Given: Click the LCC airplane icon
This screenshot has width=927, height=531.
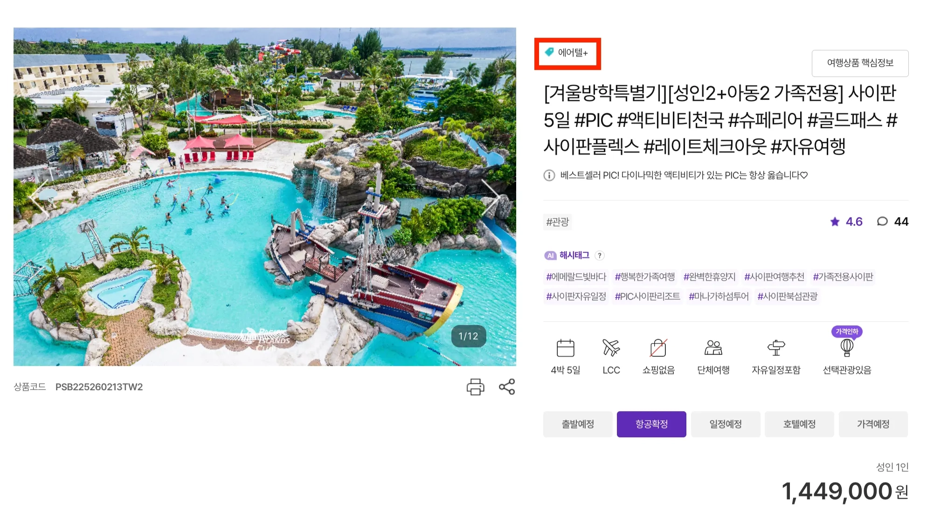Looking at the screenshot, I should click(x=611, y=348).
